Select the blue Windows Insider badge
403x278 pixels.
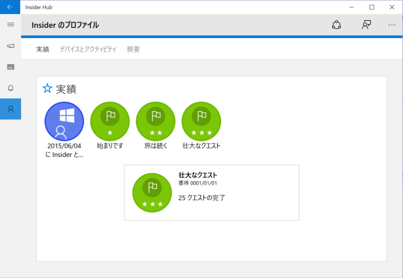point(64,121)
